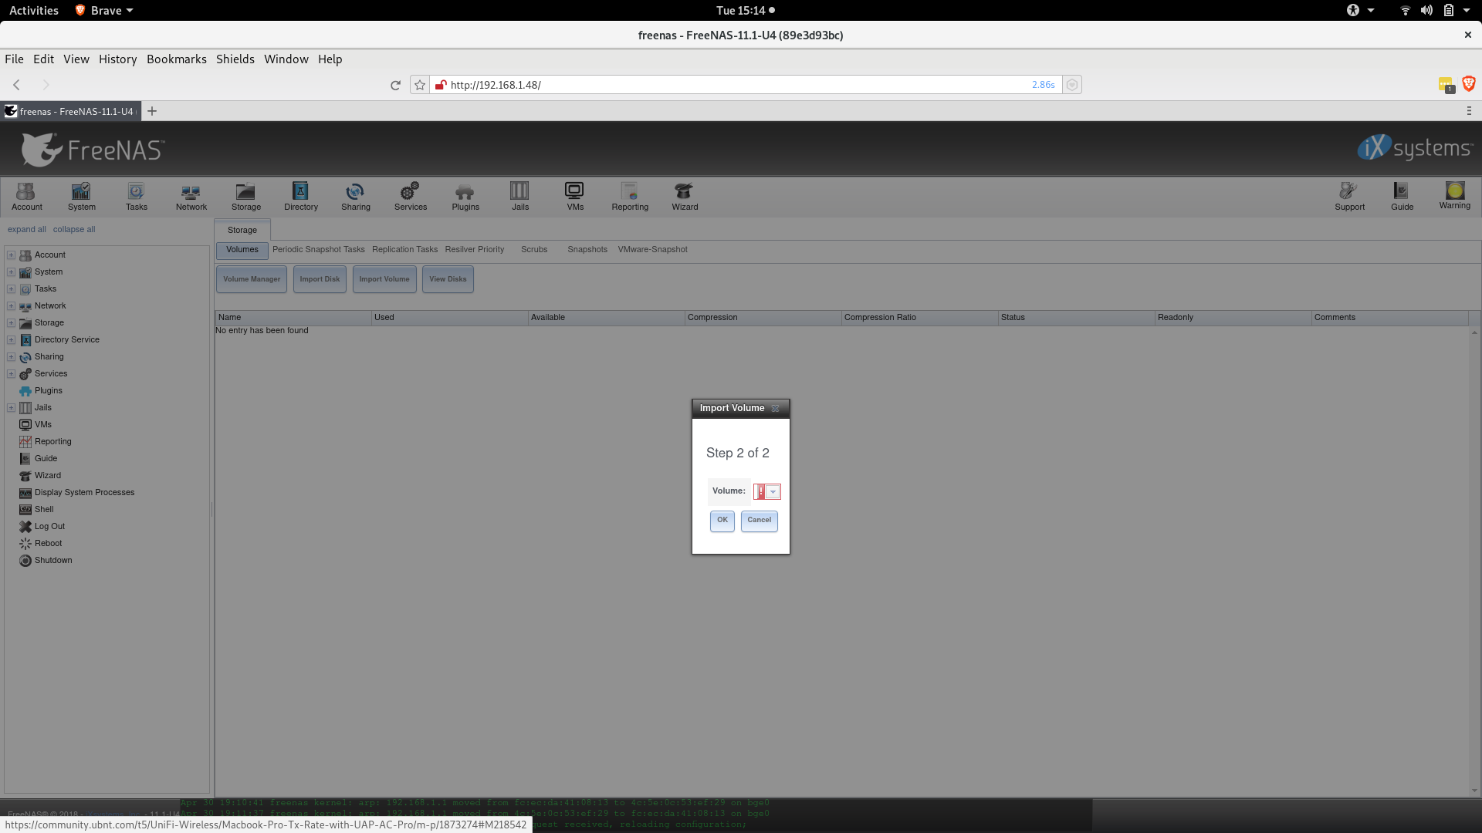Open the Directory toolbar icon
Viewport: 1482px width, 833px height.
click(301, 196)
